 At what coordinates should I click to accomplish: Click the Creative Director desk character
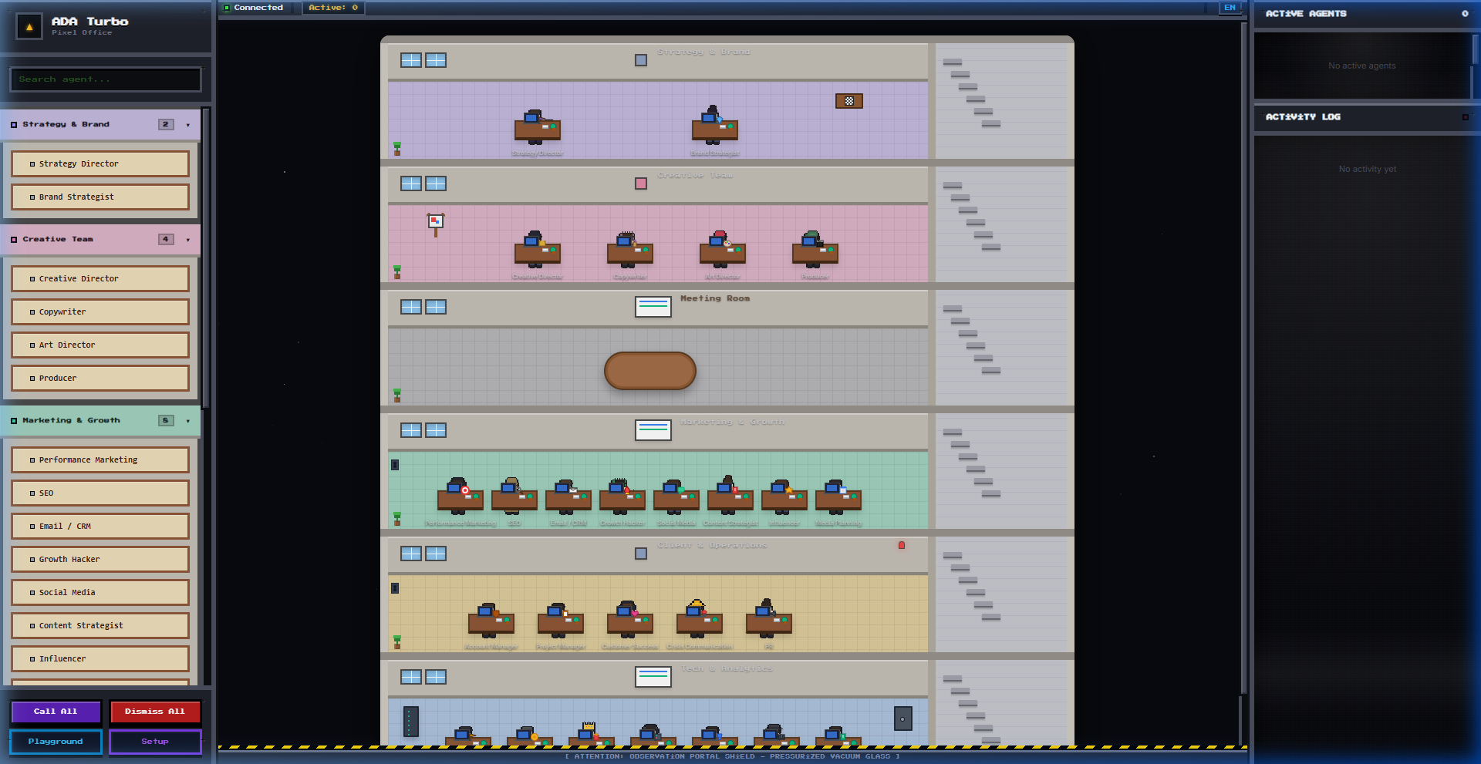[538, 250]
